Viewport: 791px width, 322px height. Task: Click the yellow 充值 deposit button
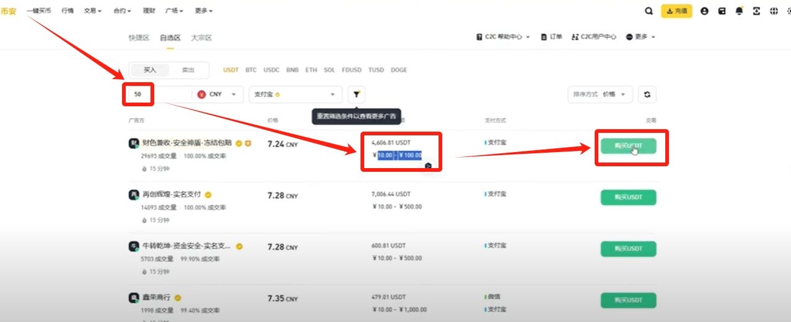(x=676, y=11)
